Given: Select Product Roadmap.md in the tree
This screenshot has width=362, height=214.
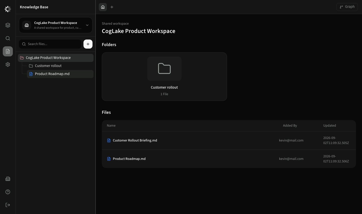Looking at the screenshot, I should (x=60, y=74).
